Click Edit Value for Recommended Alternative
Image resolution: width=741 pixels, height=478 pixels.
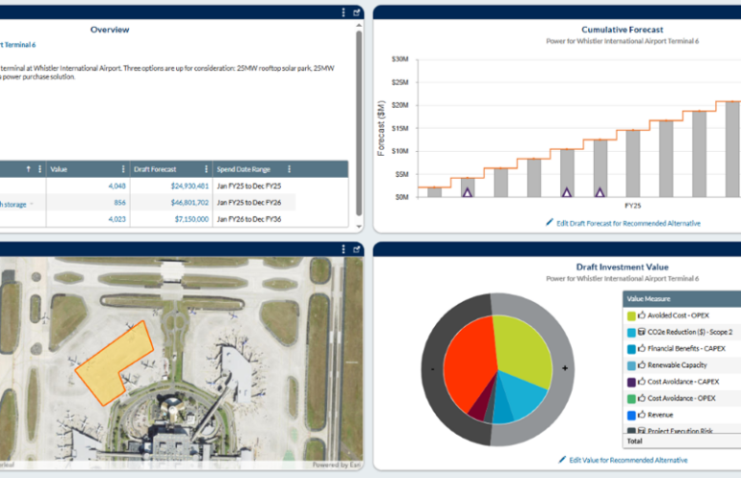622,460
